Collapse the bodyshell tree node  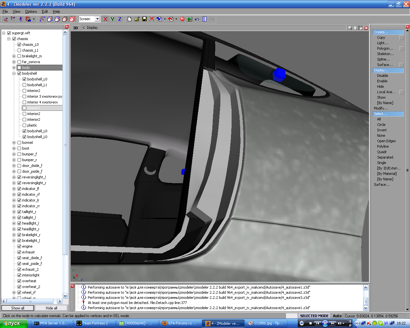pos(14,73)
